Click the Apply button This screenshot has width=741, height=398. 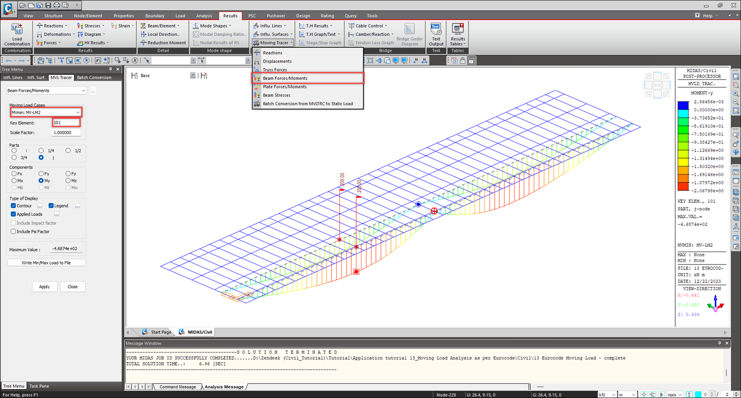point(44,287)
